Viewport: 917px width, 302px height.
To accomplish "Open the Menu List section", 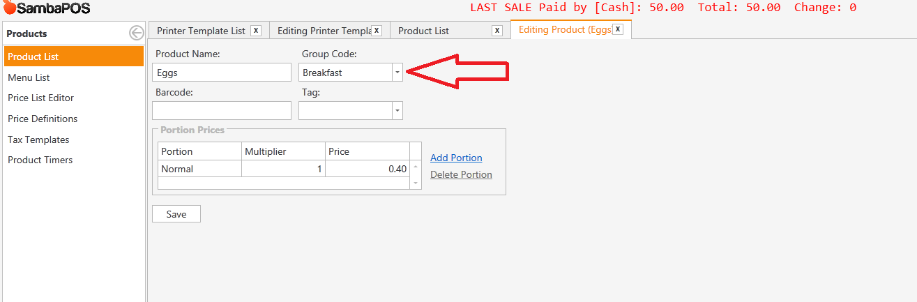I will [x=29, y=77].
